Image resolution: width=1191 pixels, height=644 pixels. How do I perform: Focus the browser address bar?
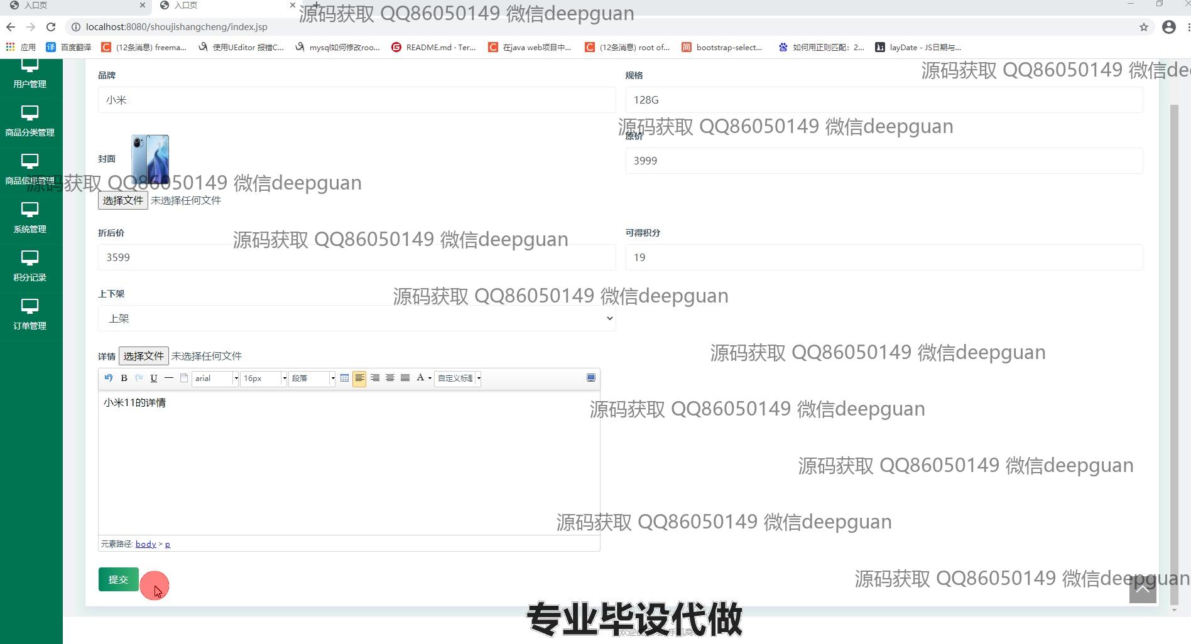click(603, 27)
